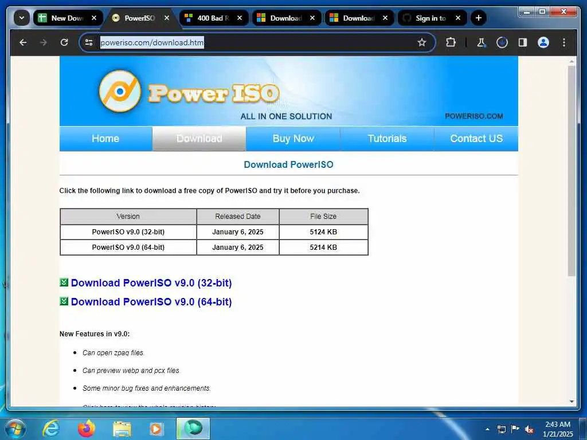Close the Sign in to tab
This screenshot has width=587, height=440.
point(457,18)
